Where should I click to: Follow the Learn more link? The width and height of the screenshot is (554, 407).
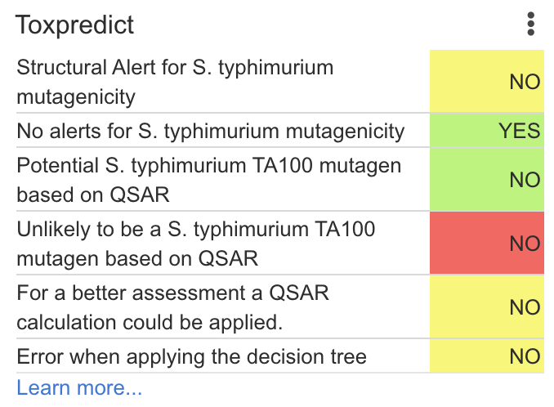[79, 387]
